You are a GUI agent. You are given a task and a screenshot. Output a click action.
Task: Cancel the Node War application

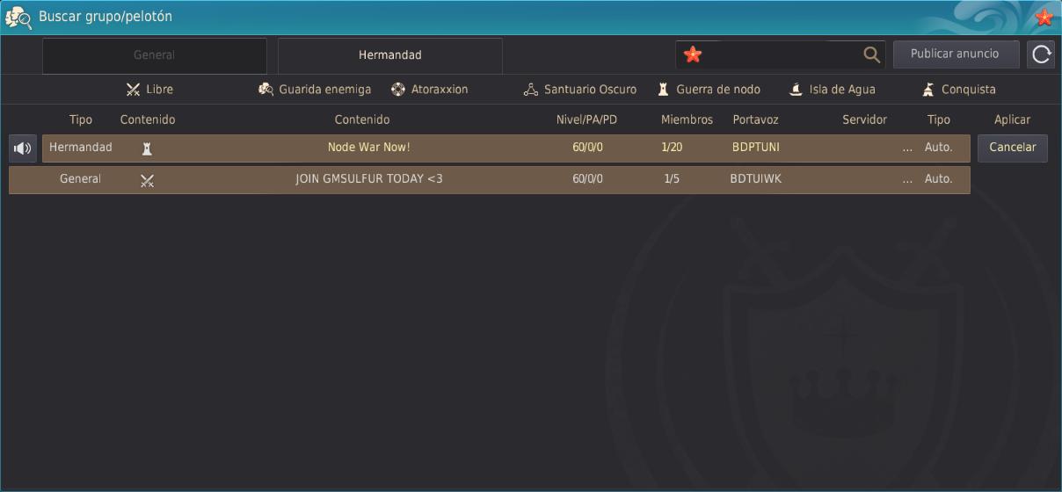pyautogui.click(x=1012, y=148)
